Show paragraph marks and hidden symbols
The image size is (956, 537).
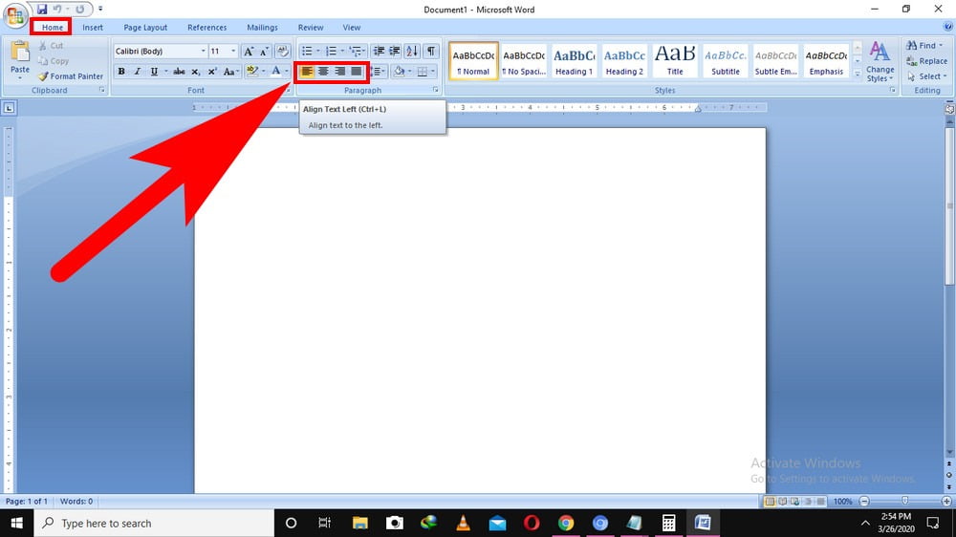coord(431,52)
